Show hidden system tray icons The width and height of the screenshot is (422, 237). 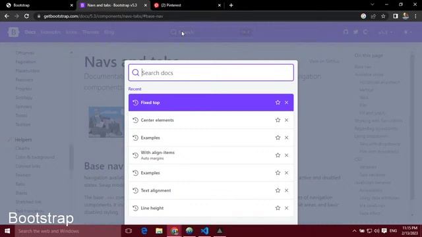[x=354, y=231]
